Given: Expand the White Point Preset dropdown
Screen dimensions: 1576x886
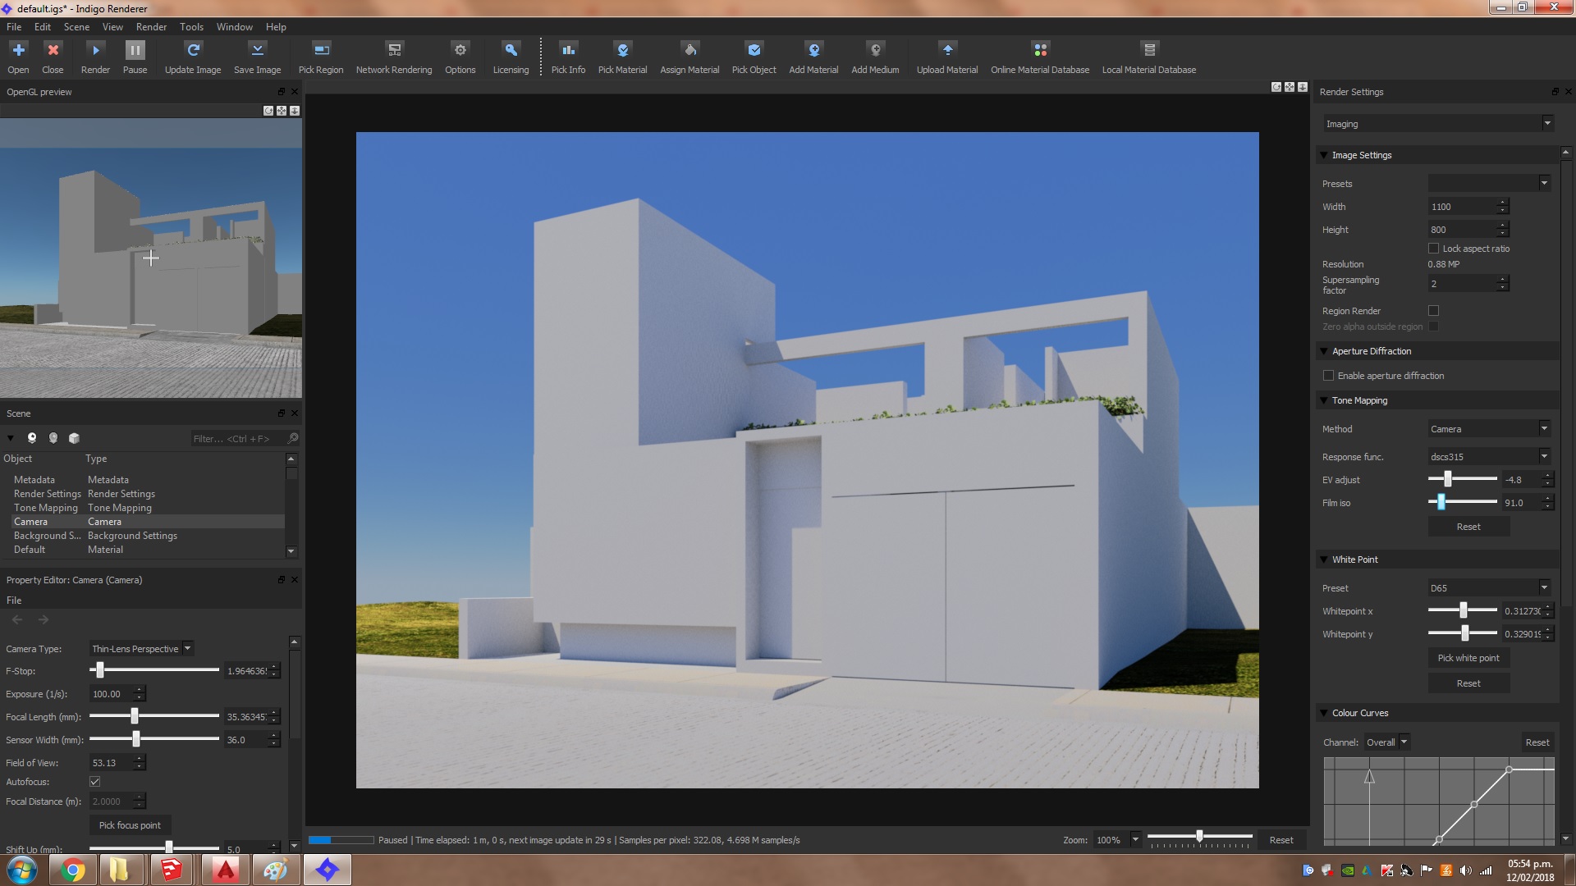Looking at the screenshot, I should click(x=1489, y=588).
